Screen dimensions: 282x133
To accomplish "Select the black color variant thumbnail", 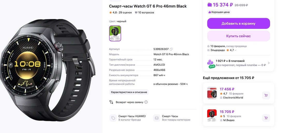I will coord(115,33).
